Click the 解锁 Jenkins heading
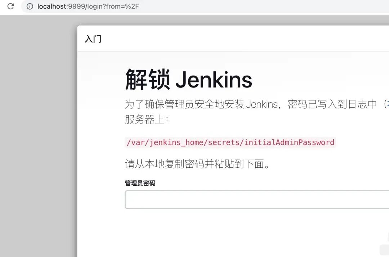This screenshot has width=389, height=257. click(188, 80)
